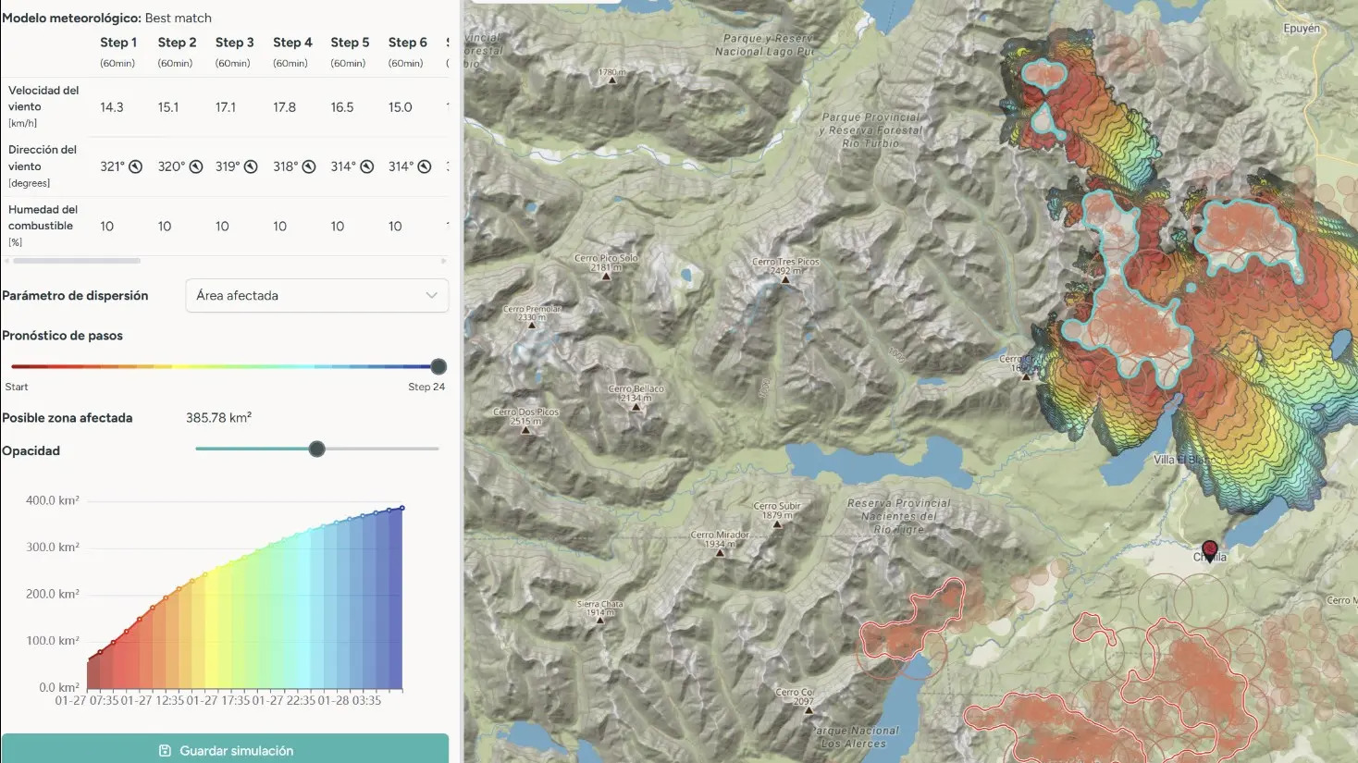Select the Step 1 column header
Viewport: 1358px width, 763px height.
click(118, 43)
